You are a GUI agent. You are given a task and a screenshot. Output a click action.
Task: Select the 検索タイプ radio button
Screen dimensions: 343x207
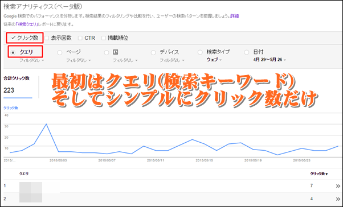(x=200, y=52)
